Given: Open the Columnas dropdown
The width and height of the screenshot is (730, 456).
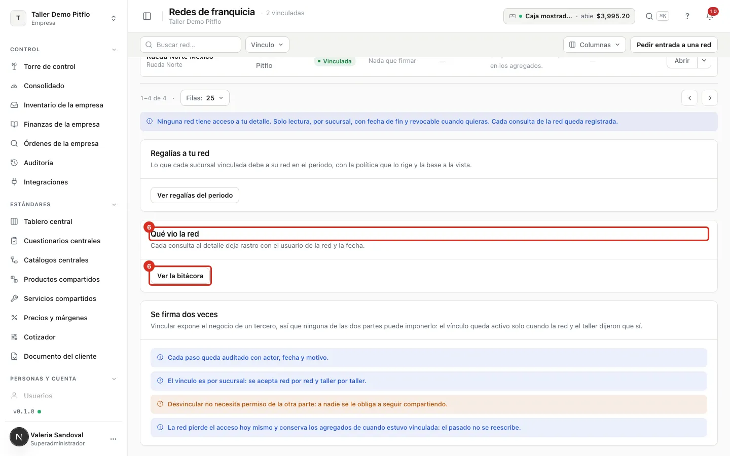Looking at the screenshot, I should (594, 45).
